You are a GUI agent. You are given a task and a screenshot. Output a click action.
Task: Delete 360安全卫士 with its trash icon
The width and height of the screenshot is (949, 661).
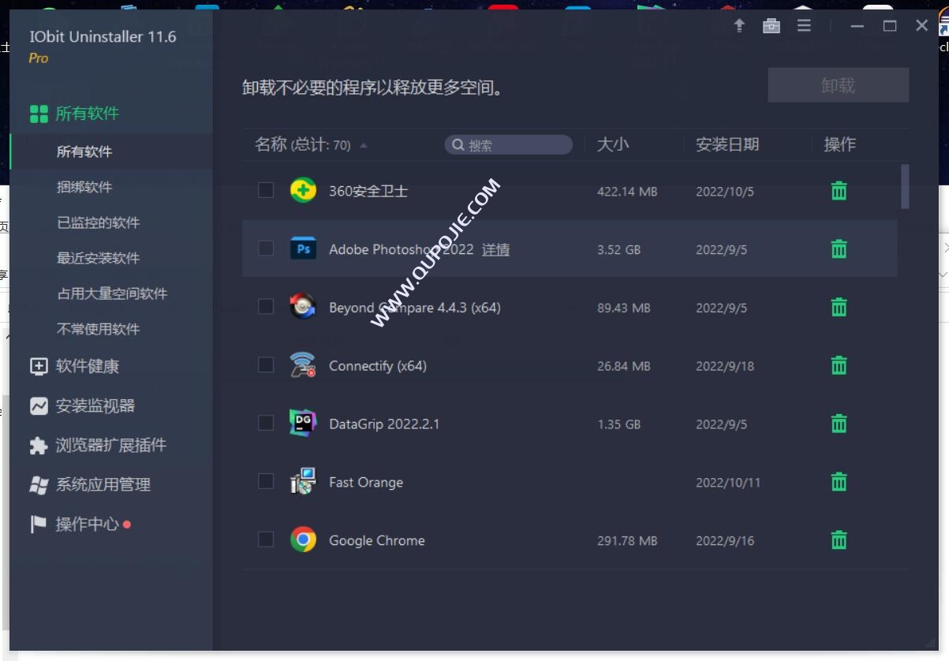coord(839,191)
